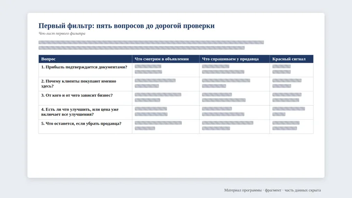Select row '4. Есть ли что улучшить...'
This screenshot has width=352, height=198.
point(176,112)
